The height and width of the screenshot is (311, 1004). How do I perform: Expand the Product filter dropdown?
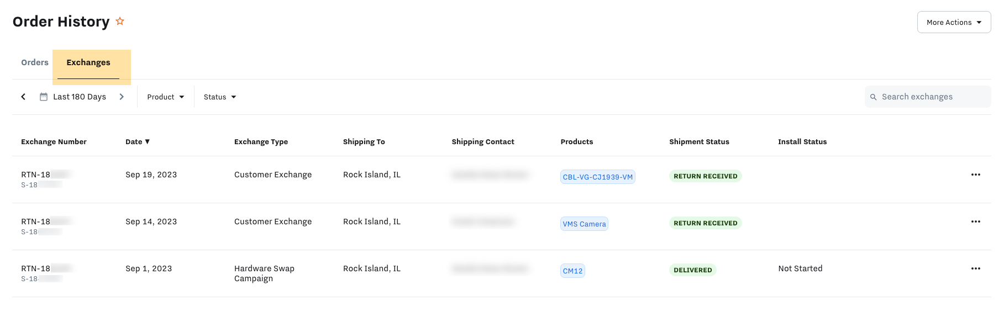click(165, 97)
